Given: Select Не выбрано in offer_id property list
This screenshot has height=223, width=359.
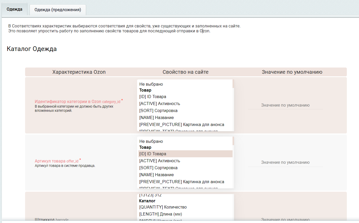Looking at the screenshot, I should (x=151, y=141).
